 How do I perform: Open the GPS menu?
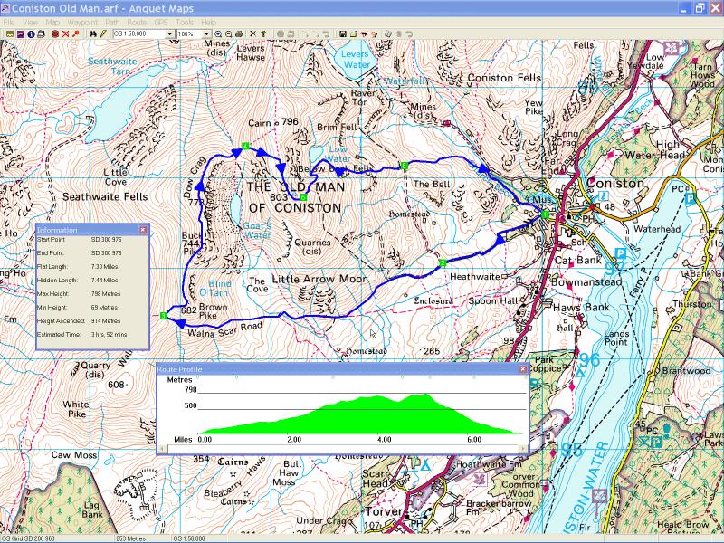161,22
